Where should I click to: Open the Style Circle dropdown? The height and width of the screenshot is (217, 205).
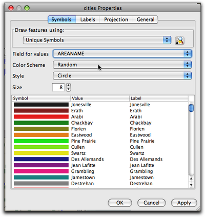122,76
